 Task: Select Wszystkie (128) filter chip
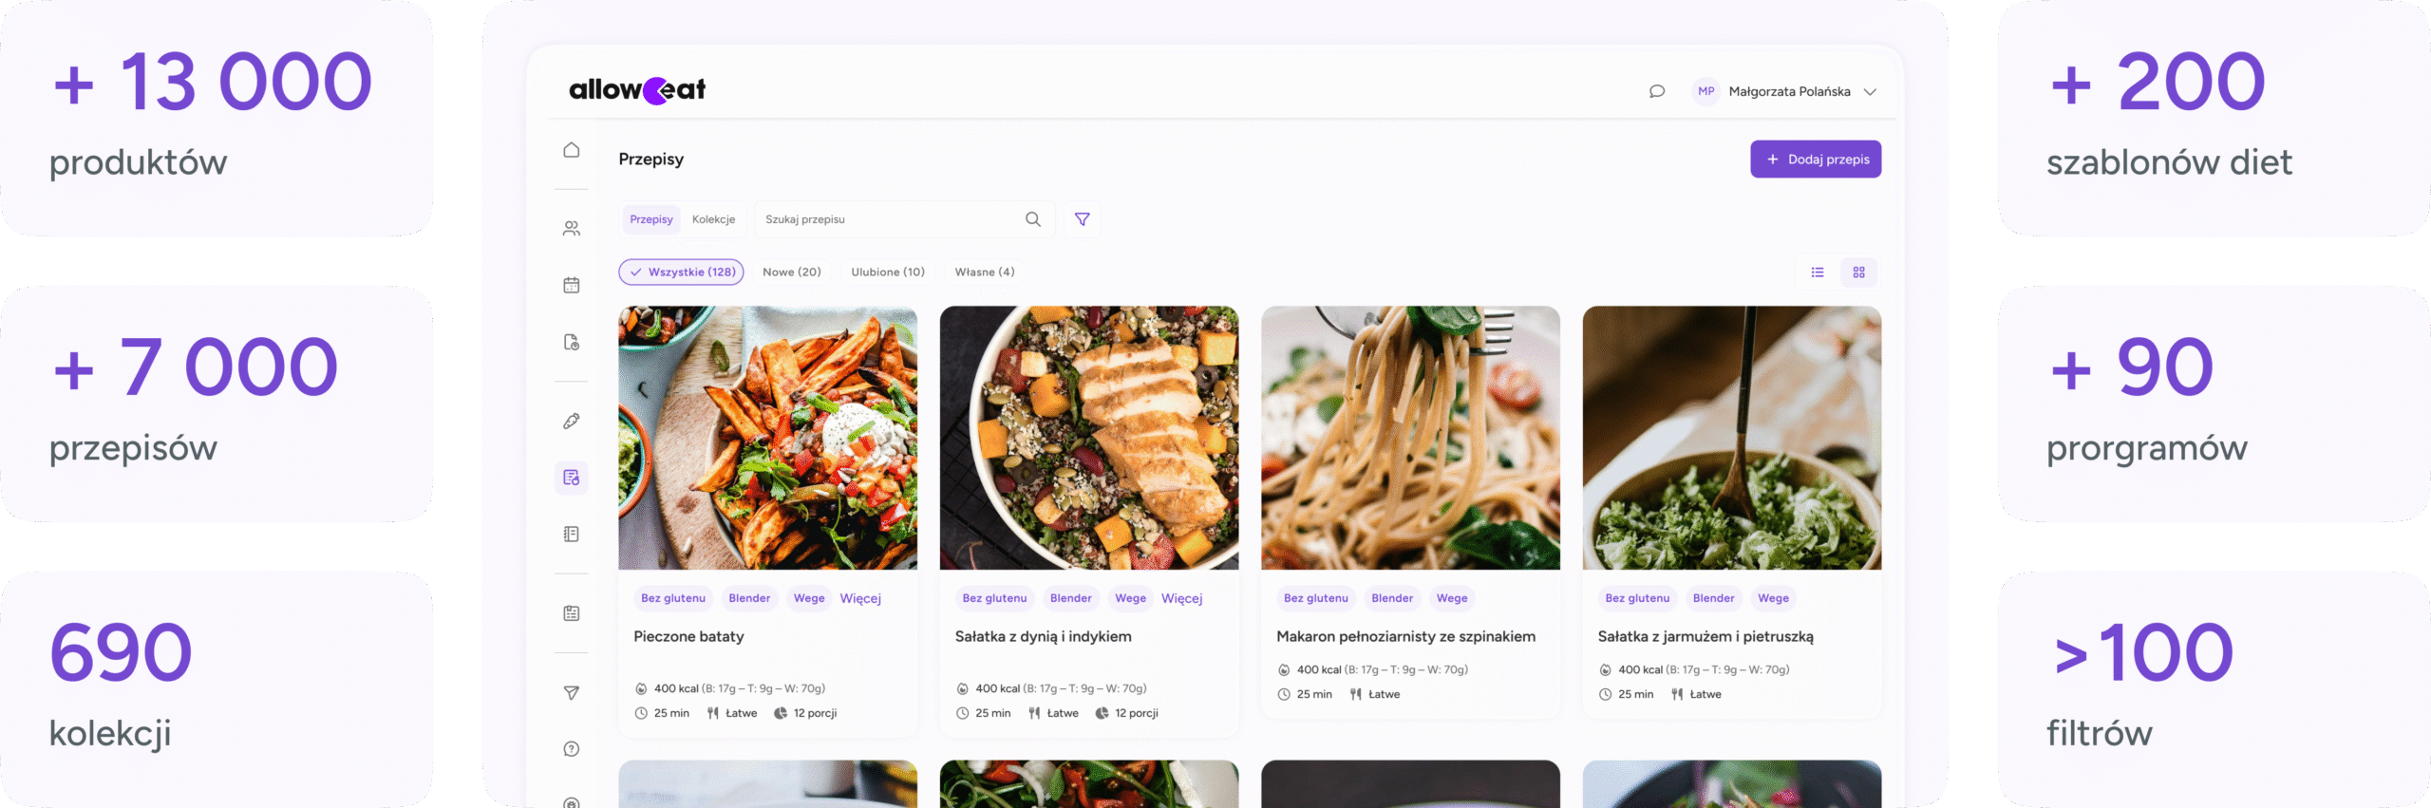tap(681, 272)
